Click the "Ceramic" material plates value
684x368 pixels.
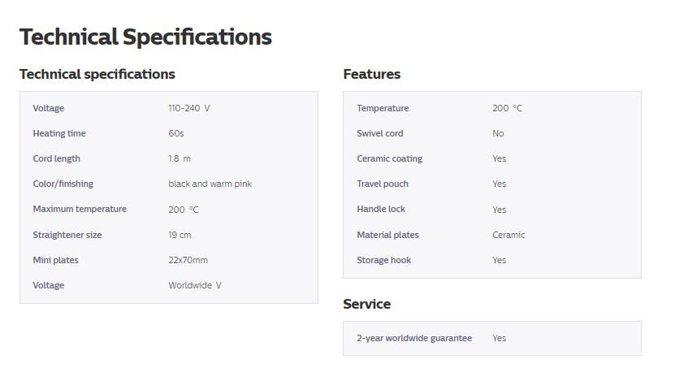point(509,235)
